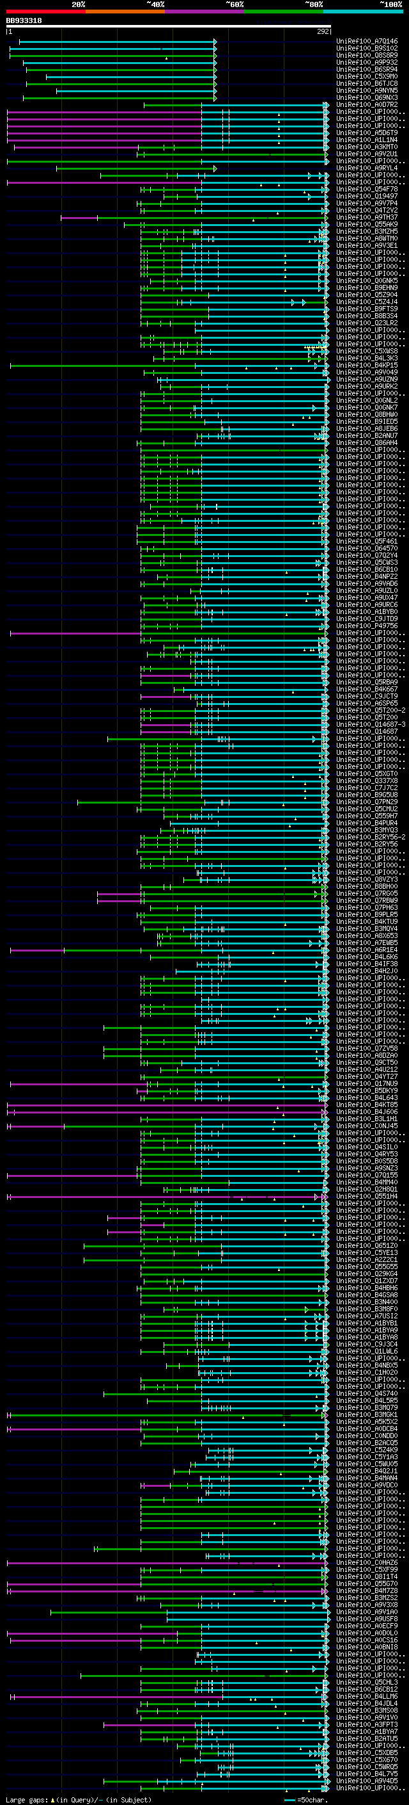The width and height of the screenshot is (409, 1805).
Task: Select the UniRef100_Q5T200-2 label
Action: [371, 711]
